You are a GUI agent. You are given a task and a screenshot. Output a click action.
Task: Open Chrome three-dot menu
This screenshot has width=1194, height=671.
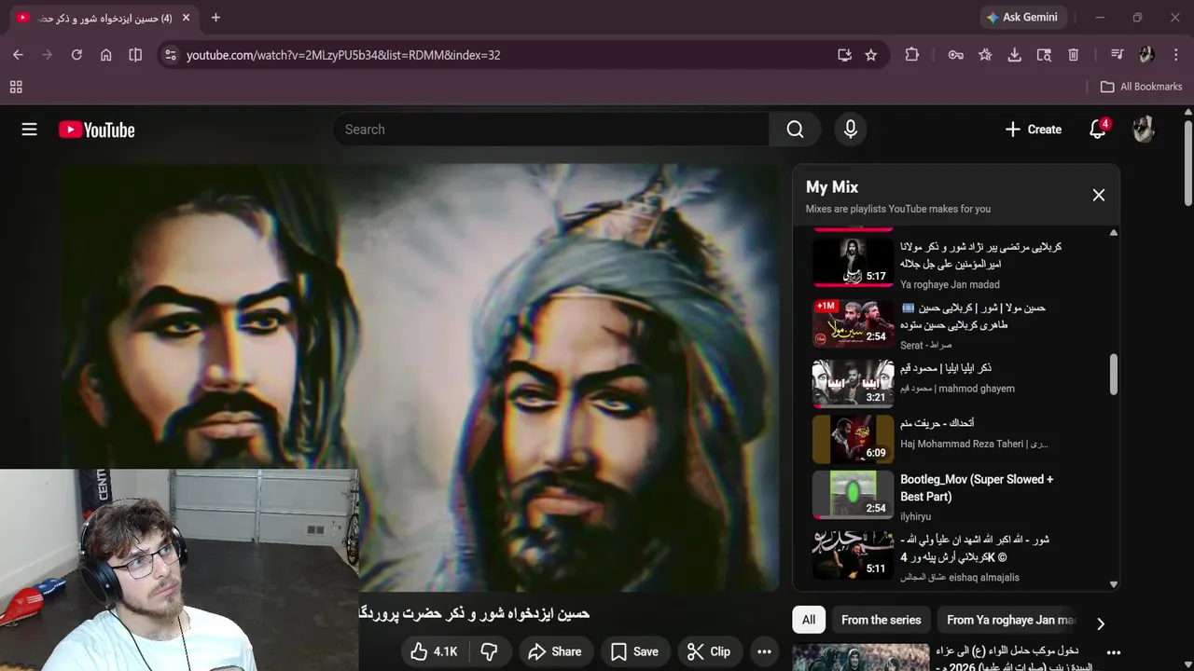click(x=1175, y=55)
